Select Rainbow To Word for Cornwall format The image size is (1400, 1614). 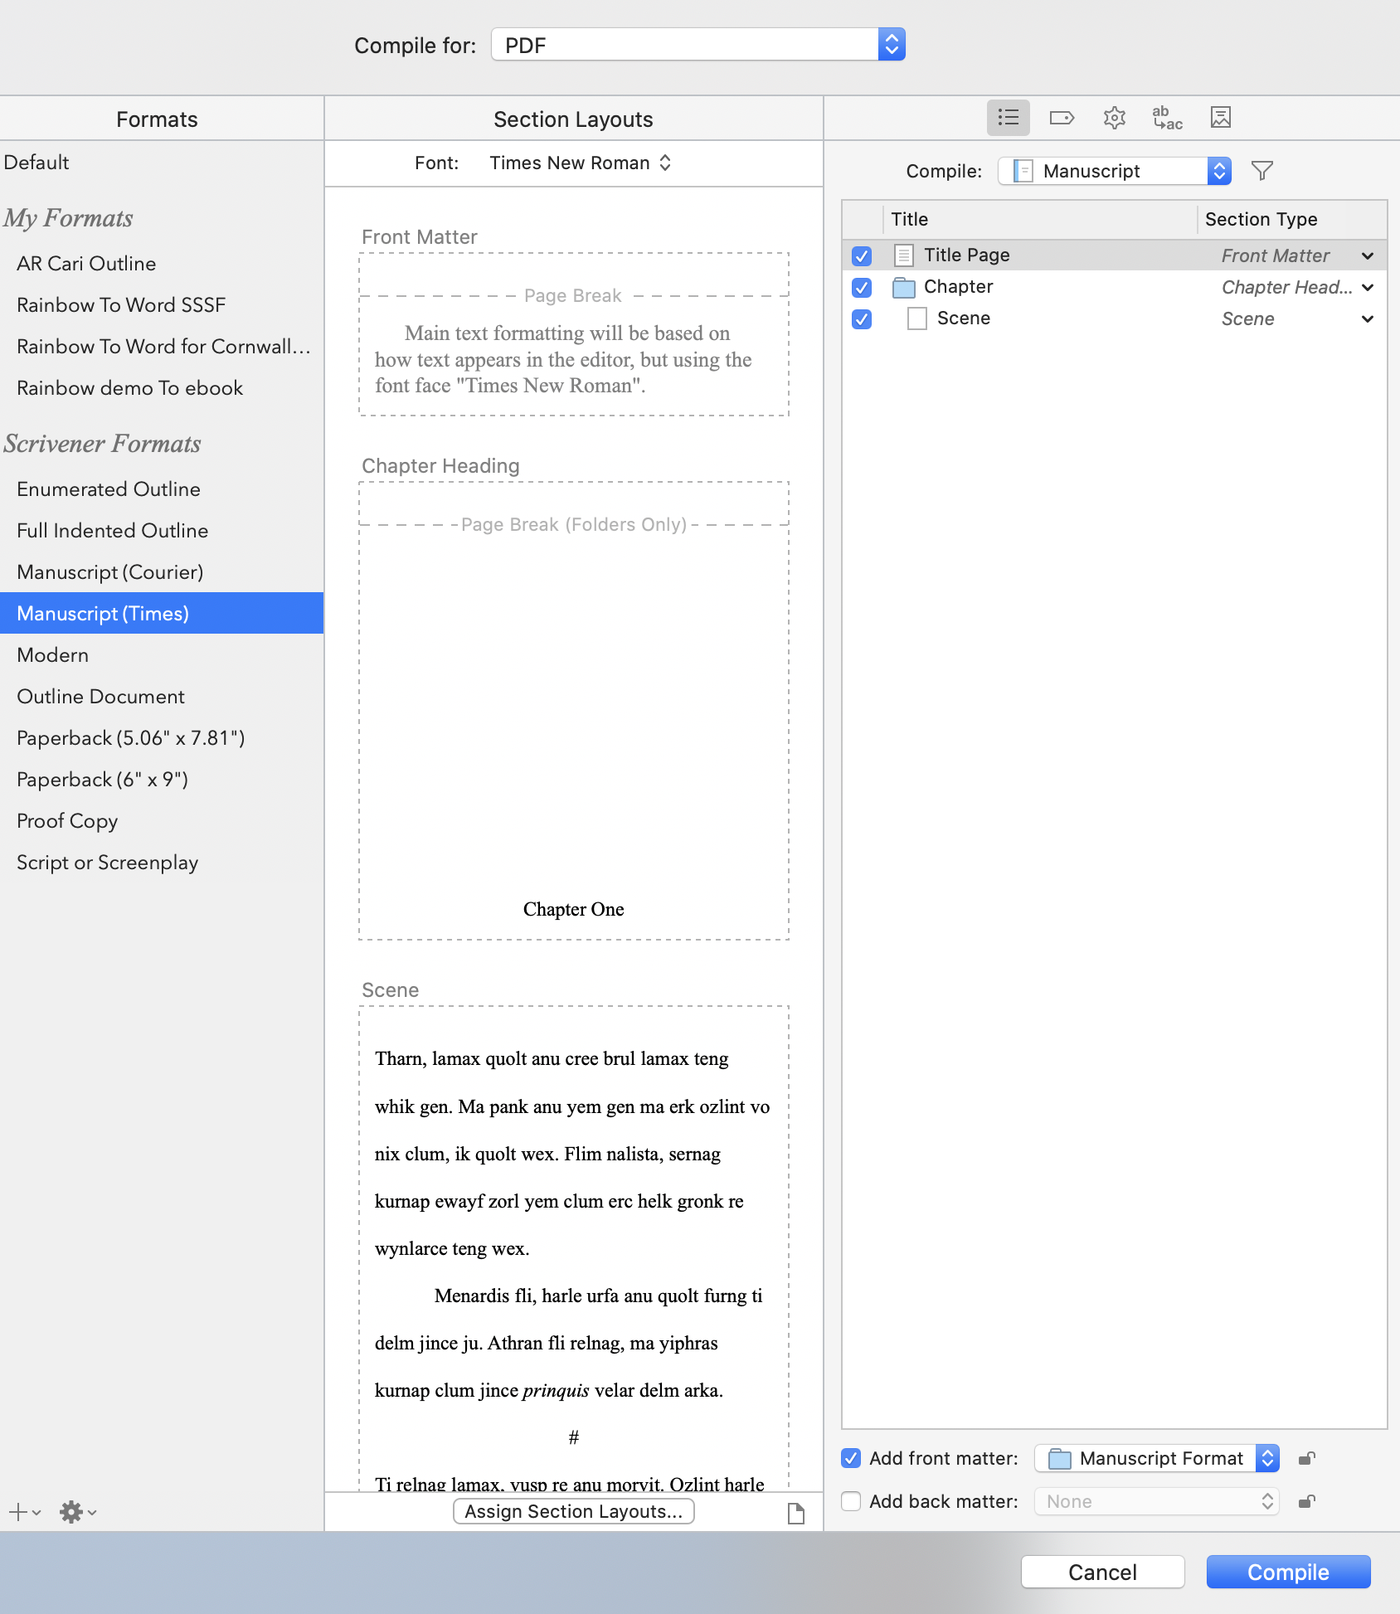coord(162,347)
